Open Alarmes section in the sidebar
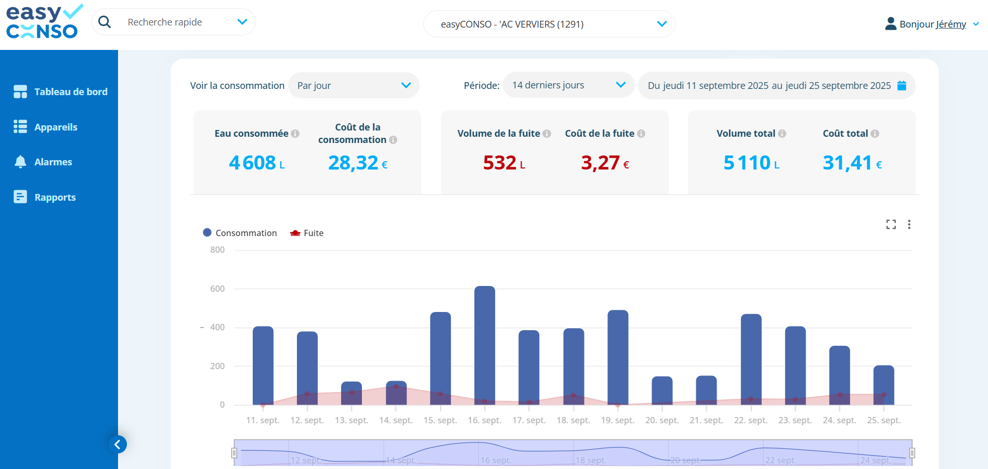 53,162
